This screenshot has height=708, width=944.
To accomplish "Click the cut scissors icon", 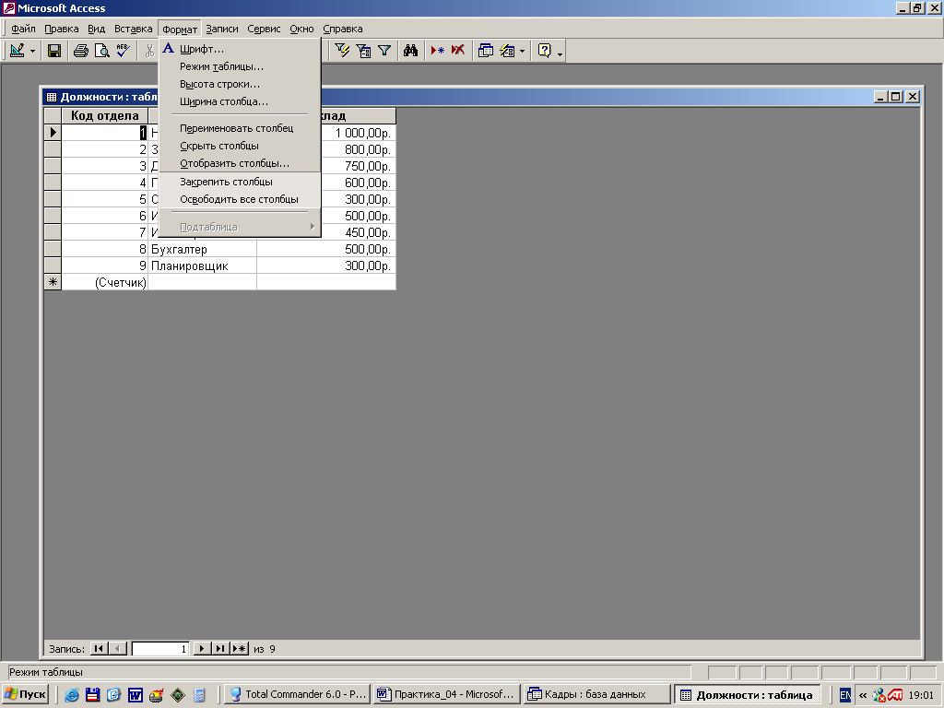I will 149,51.
